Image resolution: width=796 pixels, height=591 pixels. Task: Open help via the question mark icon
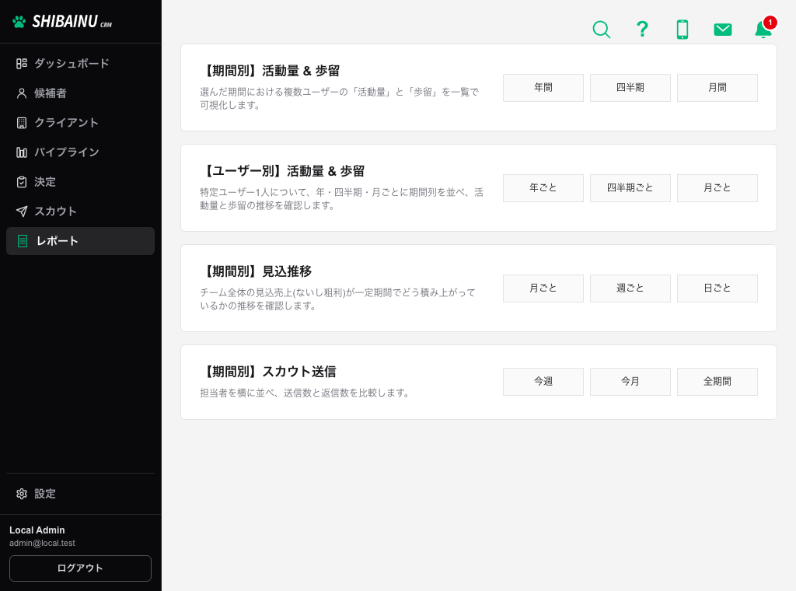tap(642, 30)
